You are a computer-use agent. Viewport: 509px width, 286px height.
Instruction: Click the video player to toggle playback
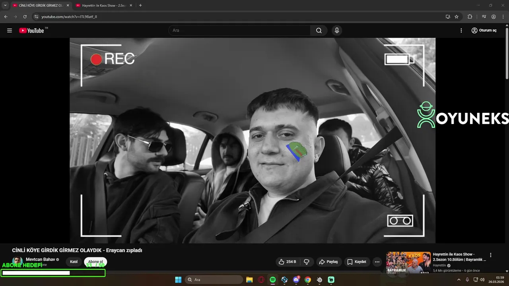coord(253,140)
